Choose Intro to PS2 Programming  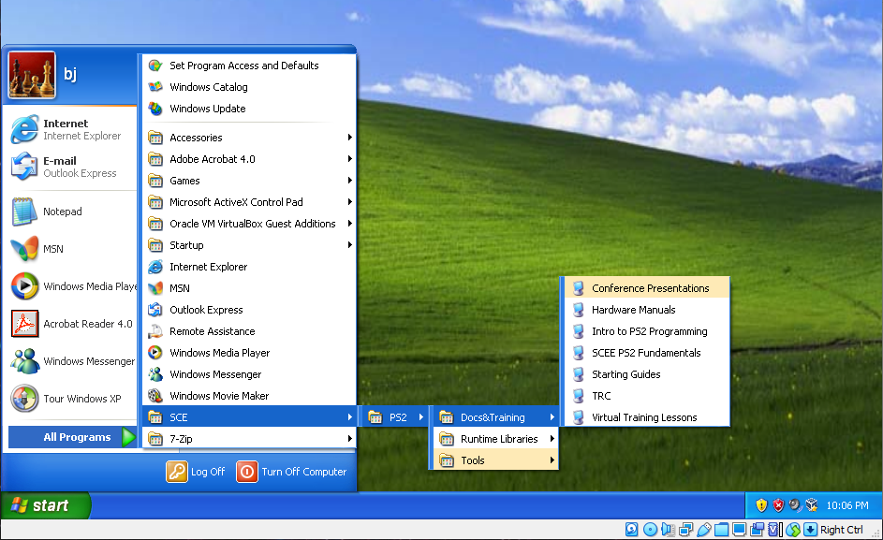pos(649,331)
